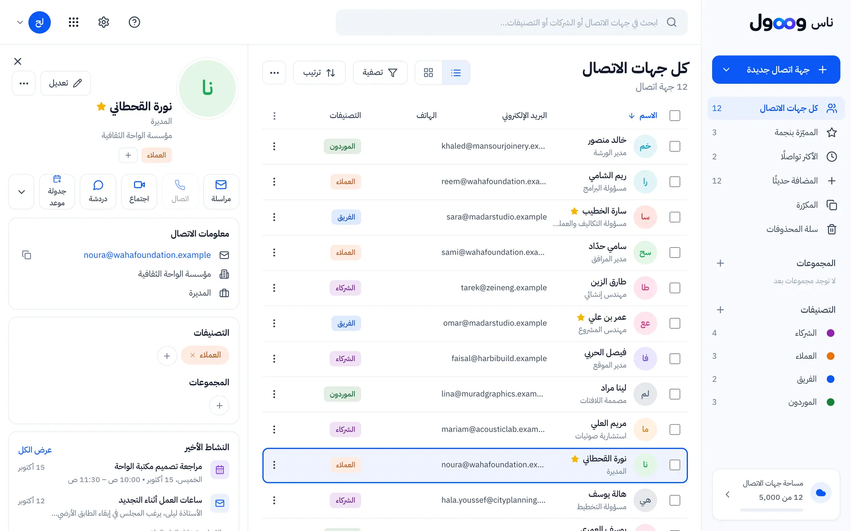This screenshot has width=851, height=531.
Task: Start an اجتماع video meeting
Action: [139, 192]
